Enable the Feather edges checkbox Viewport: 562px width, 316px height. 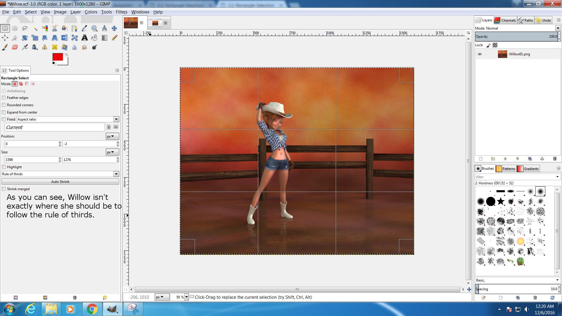coord(4,98)
